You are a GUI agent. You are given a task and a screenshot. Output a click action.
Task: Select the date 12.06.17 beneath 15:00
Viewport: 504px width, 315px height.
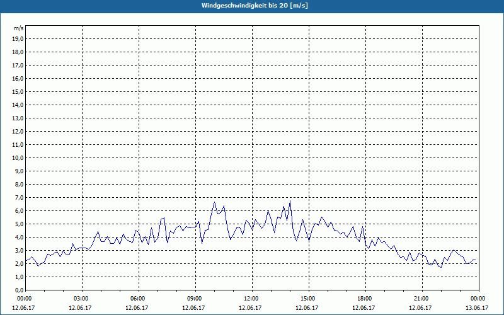[307, 308]
